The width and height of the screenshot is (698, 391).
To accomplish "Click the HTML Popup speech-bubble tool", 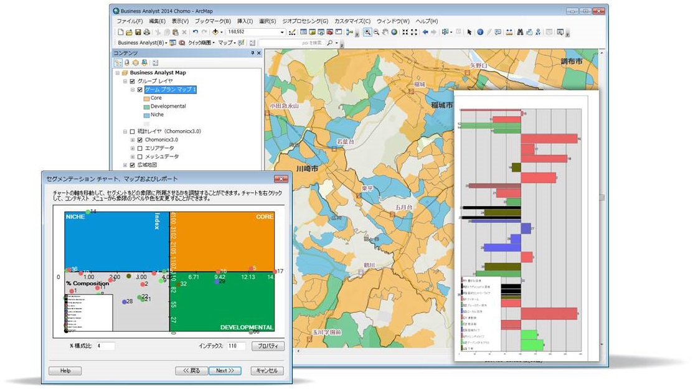I will [x=498, y=32].
